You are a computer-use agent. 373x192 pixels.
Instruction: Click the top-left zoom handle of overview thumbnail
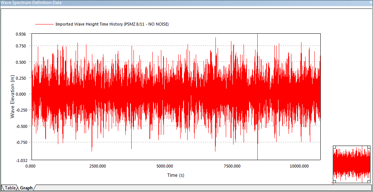(334, 147)
